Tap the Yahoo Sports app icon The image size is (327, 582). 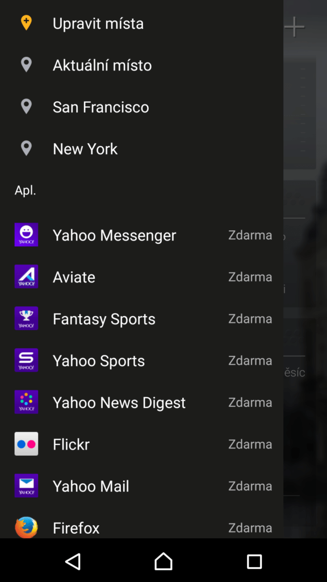pos(26,360)
